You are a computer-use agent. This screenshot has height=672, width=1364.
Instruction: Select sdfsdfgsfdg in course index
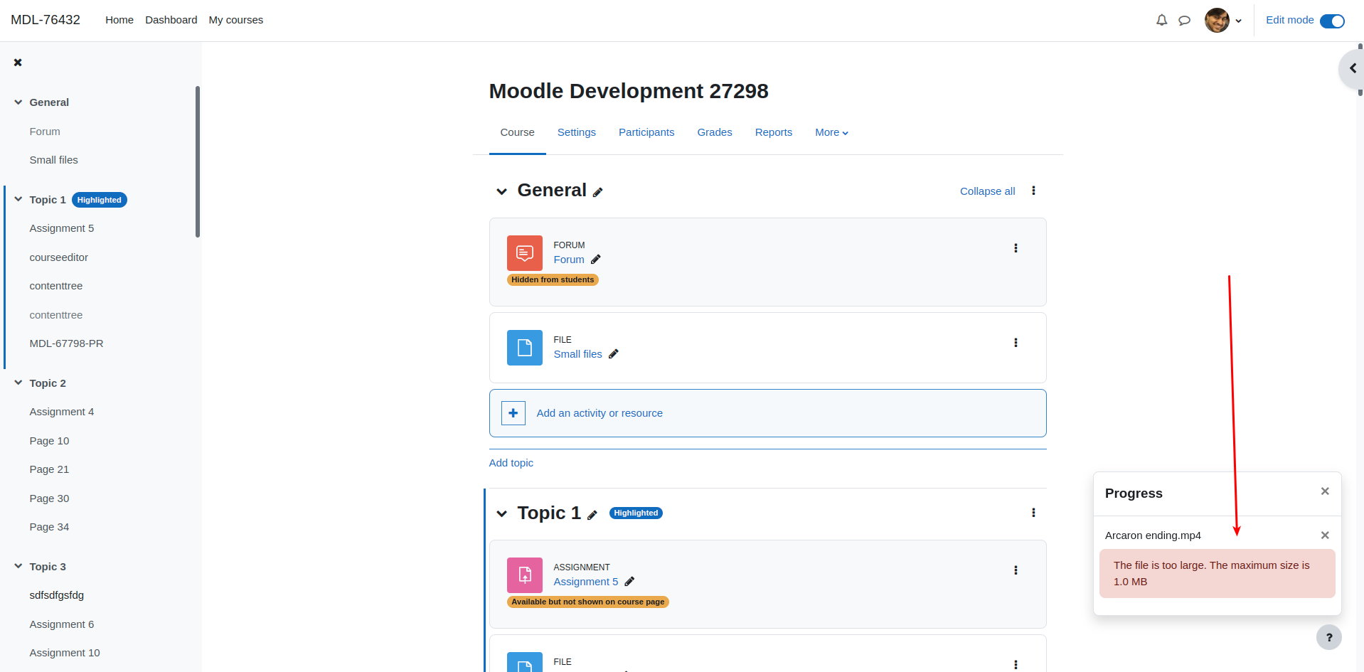pyautogui.click(x=57, y=595)
